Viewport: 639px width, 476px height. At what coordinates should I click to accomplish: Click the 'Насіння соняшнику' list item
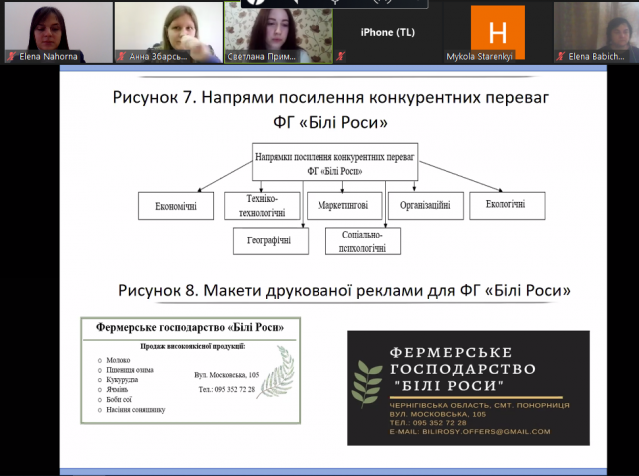(x=136, y=409)
